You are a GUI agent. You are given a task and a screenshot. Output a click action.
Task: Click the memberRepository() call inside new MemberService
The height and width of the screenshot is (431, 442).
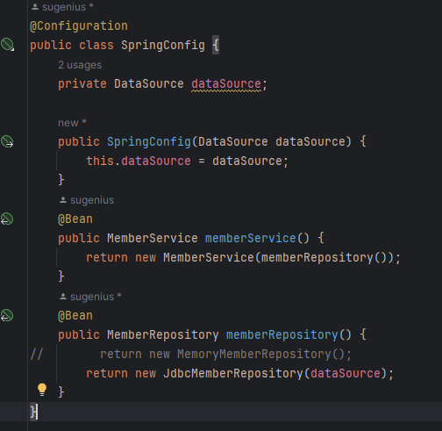324,258
